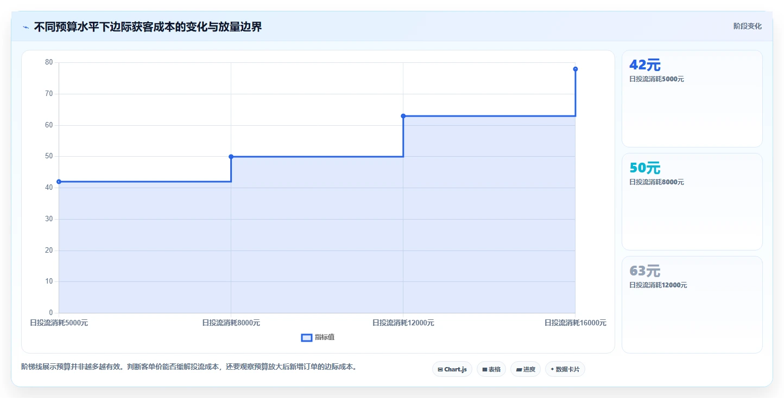The width and height of the screenshot is (784, 398).
Task: Click x-axis label 日投流消耗5000元
Action: tap(59, 323)
